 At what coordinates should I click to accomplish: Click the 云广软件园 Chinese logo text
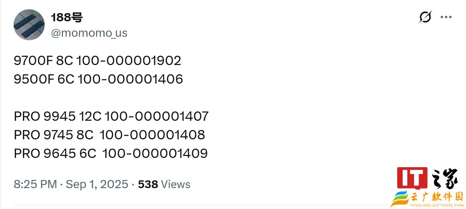(x=436, y=197)
